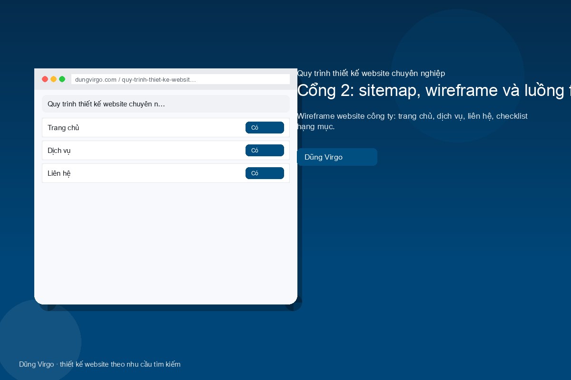Focus the dungvirgo.com address bar
This screenshot has width=571, height=380.
pos(180,79)
